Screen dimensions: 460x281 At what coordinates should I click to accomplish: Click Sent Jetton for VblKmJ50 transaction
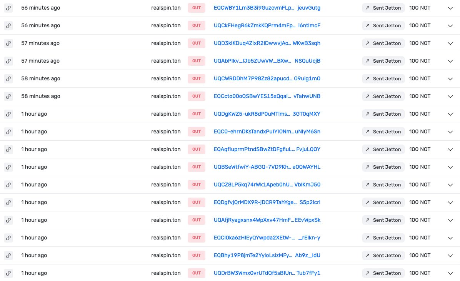click(x=383, y=185)
